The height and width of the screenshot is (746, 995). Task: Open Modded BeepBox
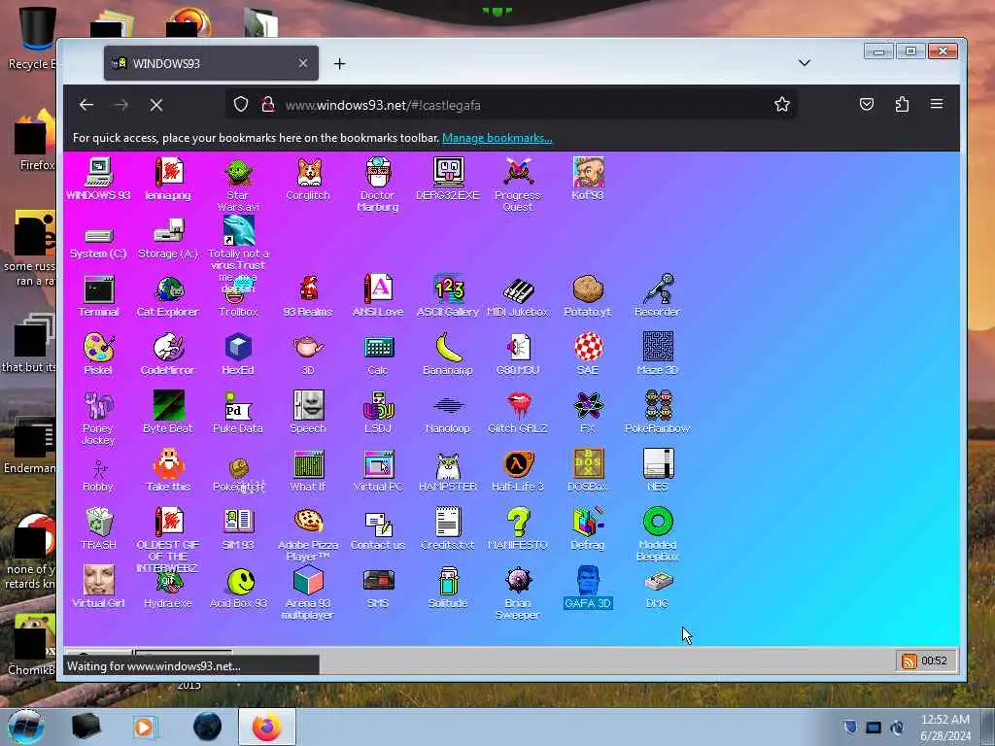pos(658,534)
